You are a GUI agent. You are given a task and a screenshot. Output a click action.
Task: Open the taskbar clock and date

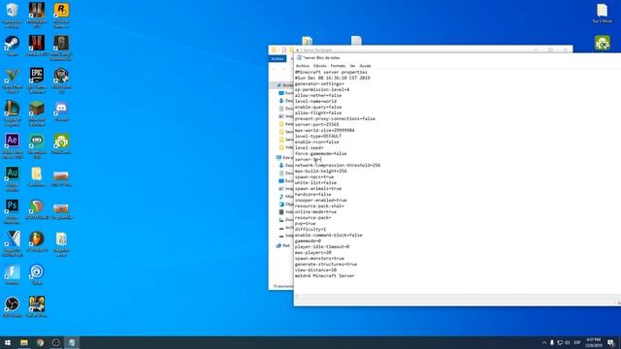coord(593,342)
